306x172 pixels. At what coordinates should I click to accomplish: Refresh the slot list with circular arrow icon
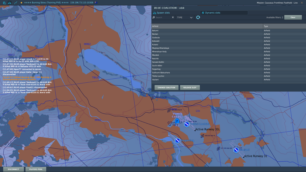[x=198, y=17]
